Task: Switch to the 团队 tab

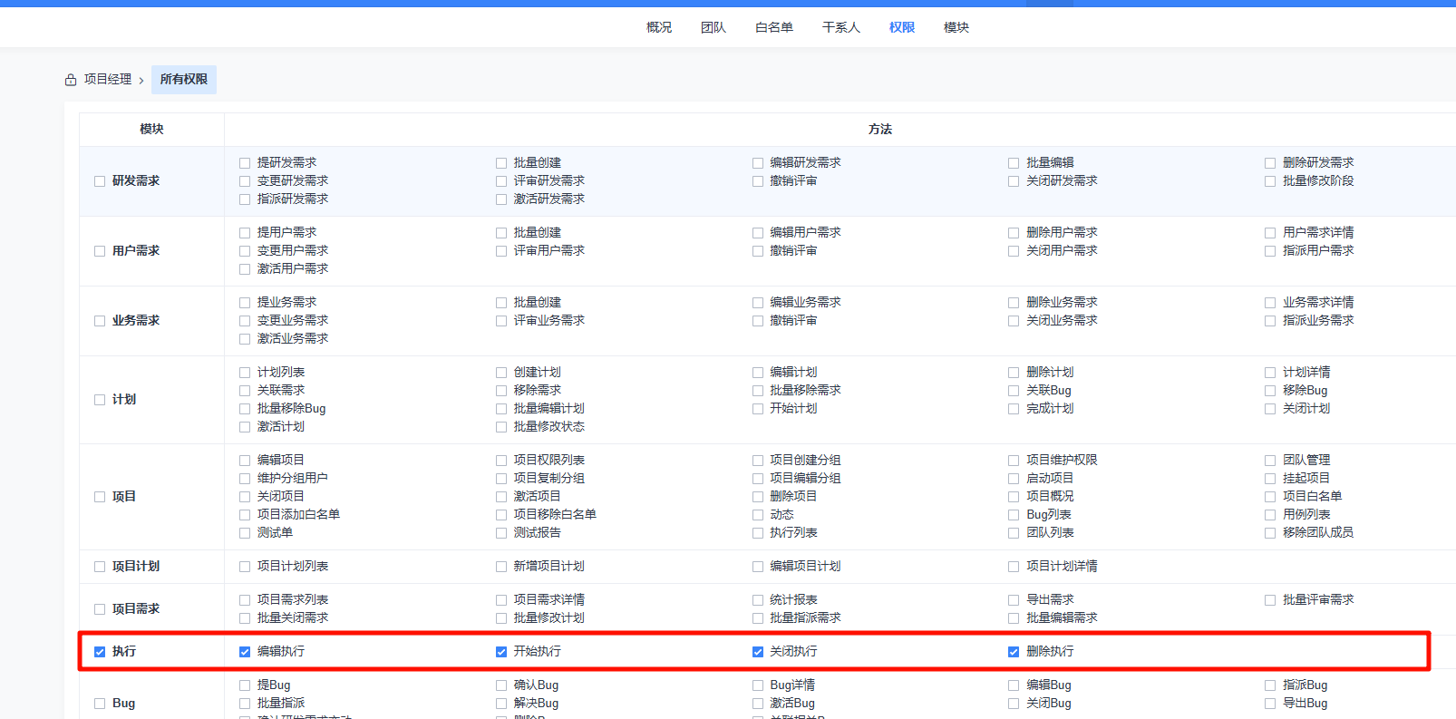Action: click(x=713, y=27)
